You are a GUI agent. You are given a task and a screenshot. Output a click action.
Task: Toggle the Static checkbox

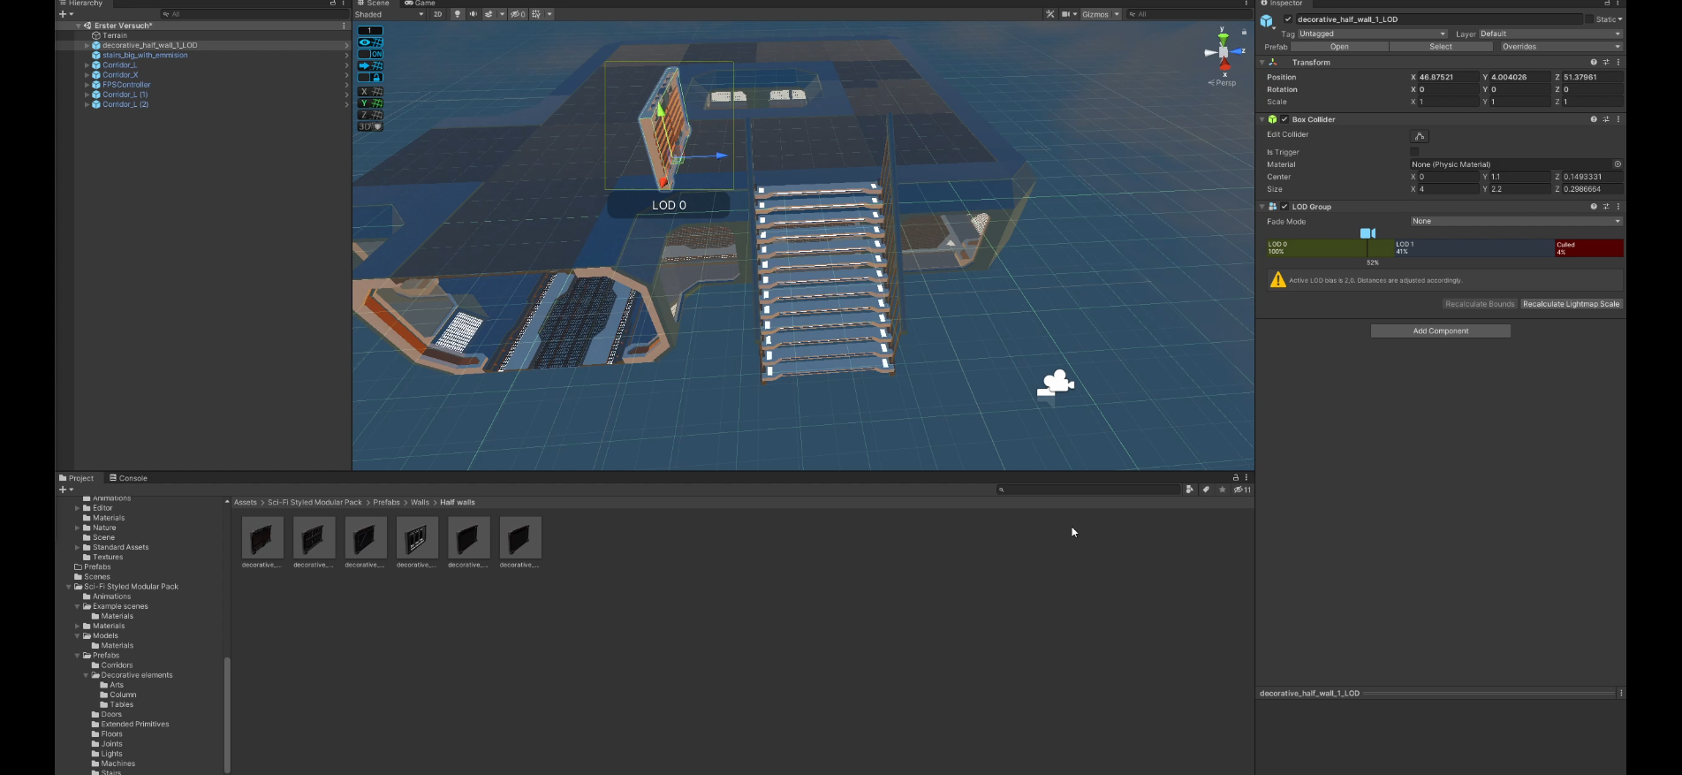[1589, 19]
